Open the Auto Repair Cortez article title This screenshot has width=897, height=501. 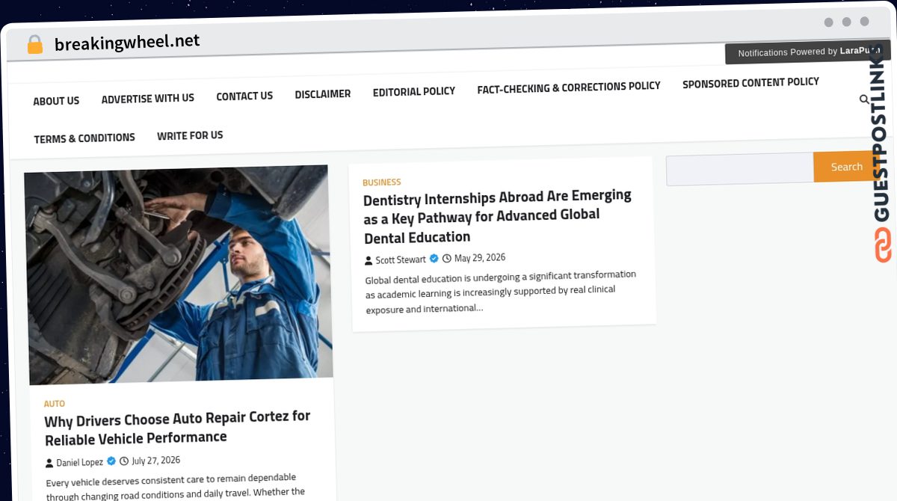pos(177,428)
